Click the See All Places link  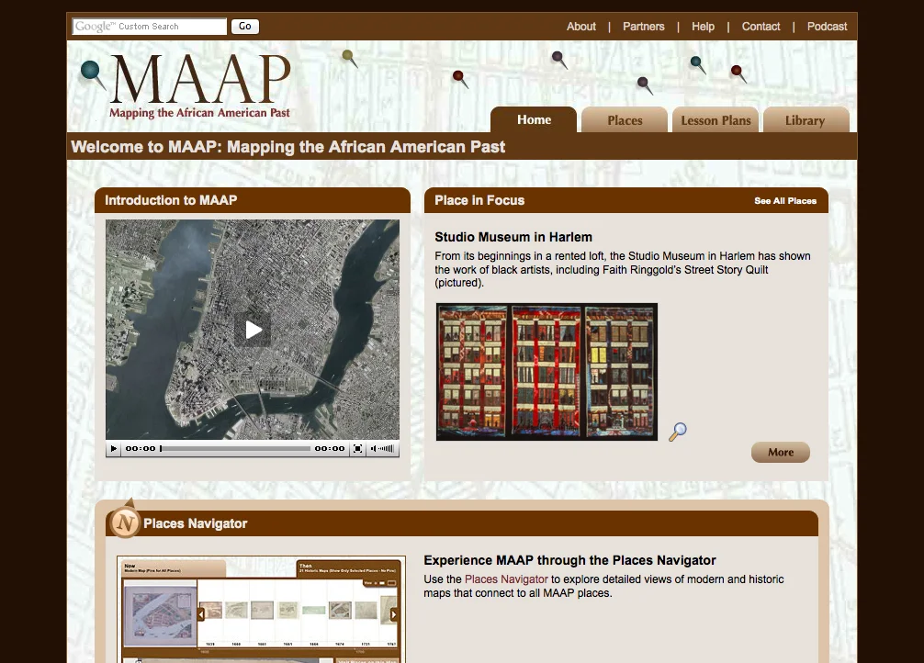(x=785, y=200)
